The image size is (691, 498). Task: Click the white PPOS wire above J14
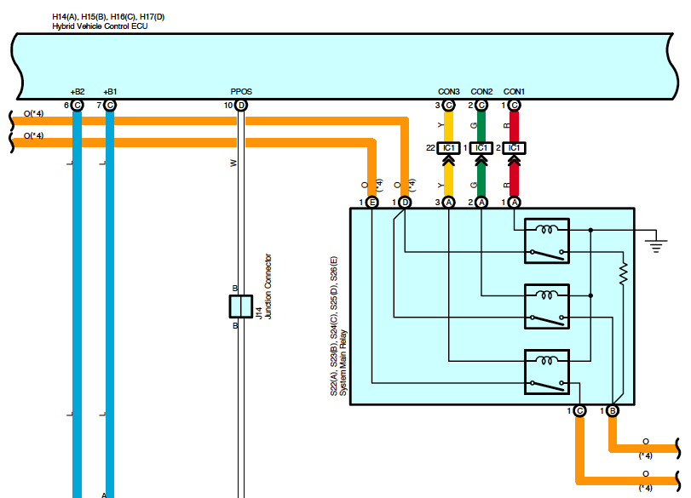241,203
